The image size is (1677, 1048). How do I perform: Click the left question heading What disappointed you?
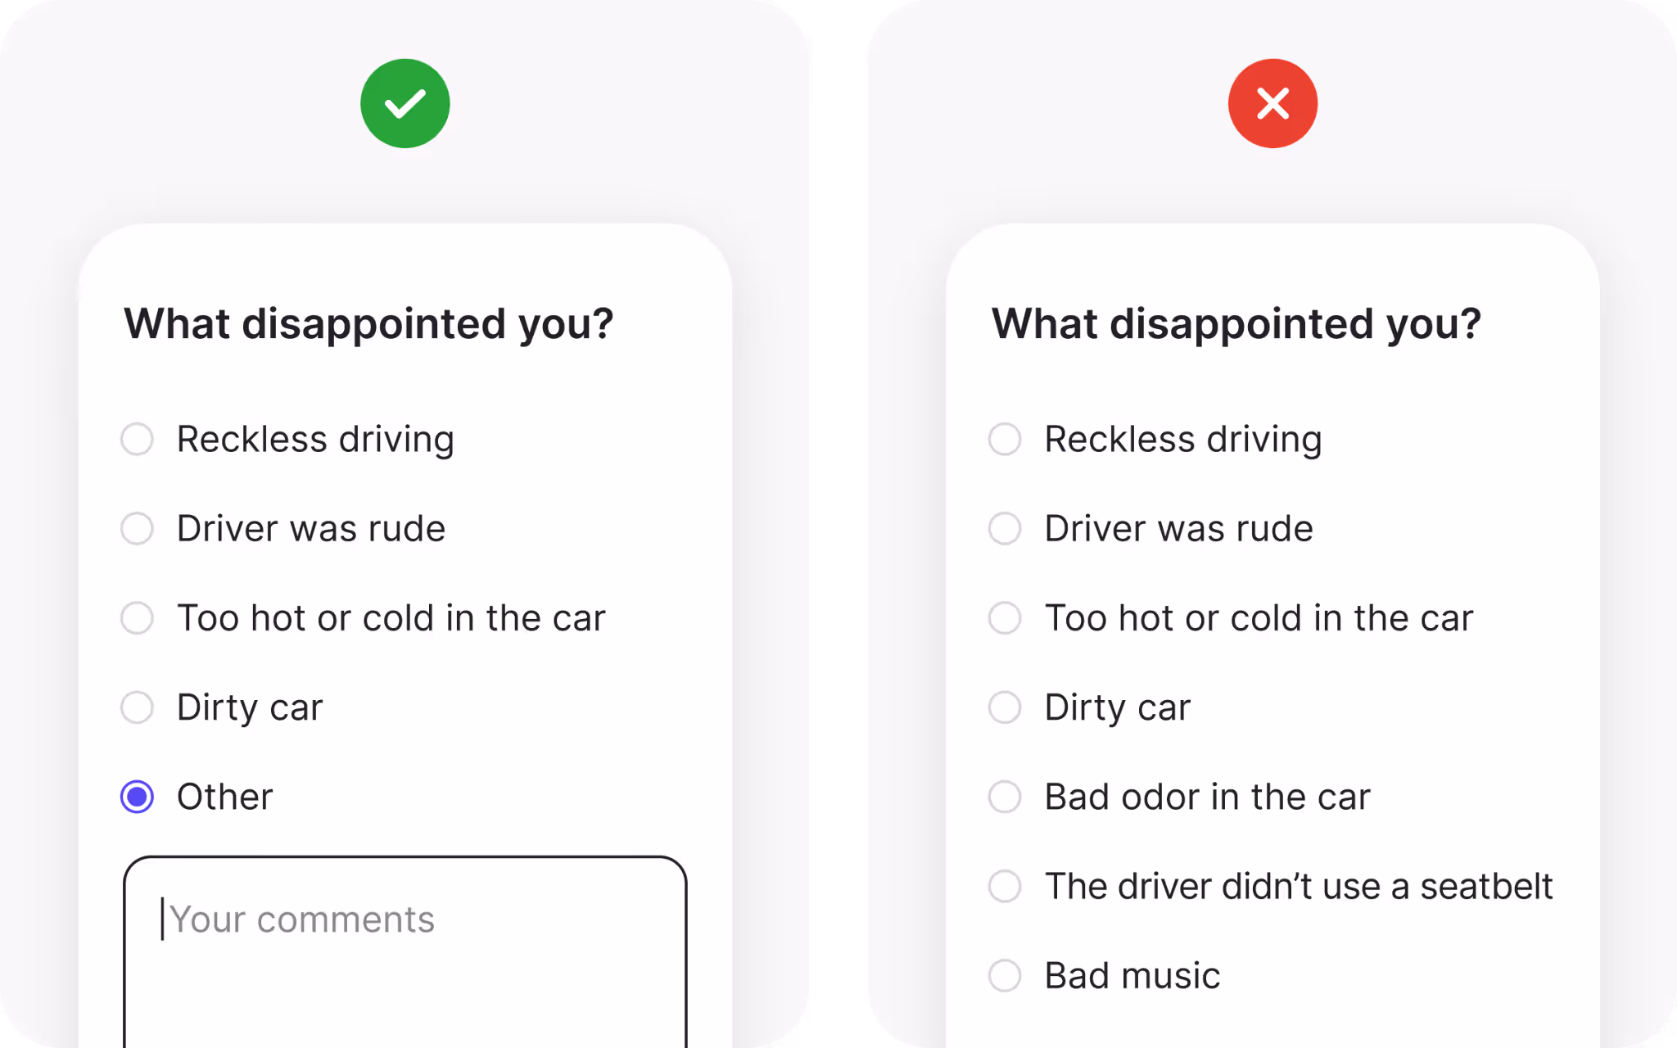coord(368,323)
